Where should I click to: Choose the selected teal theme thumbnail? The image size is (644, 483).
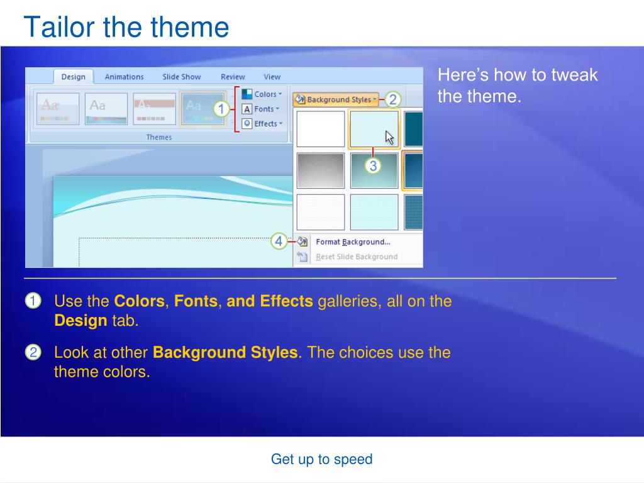[203, 109]
